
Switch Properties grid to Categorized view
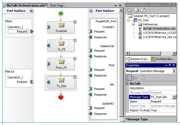coord(129,78)
